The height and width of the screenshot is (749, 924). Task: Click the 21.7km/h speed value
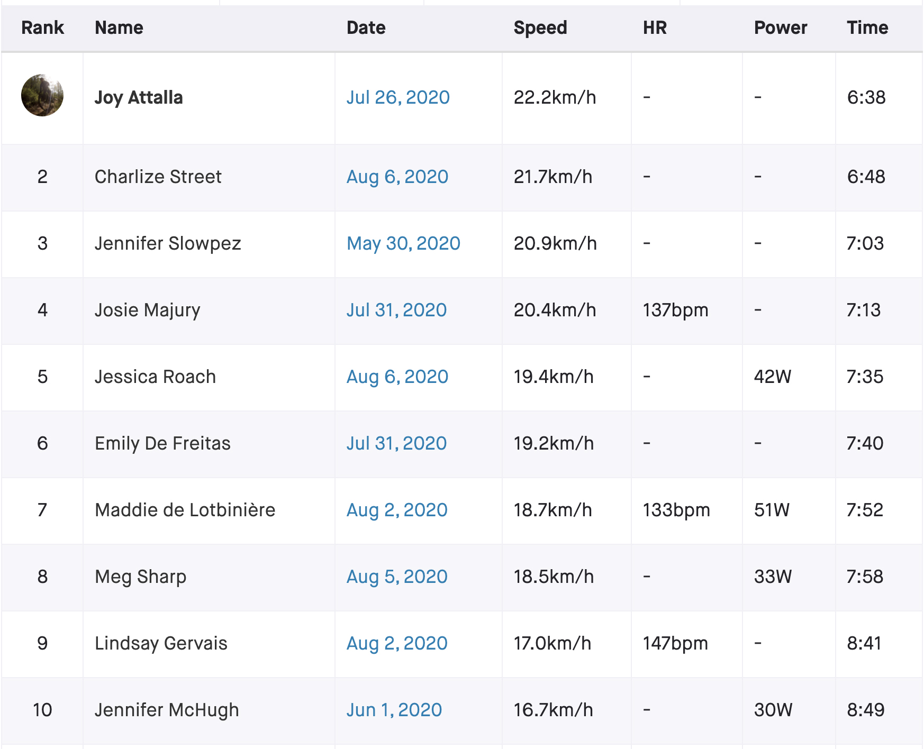click(553, 177)
